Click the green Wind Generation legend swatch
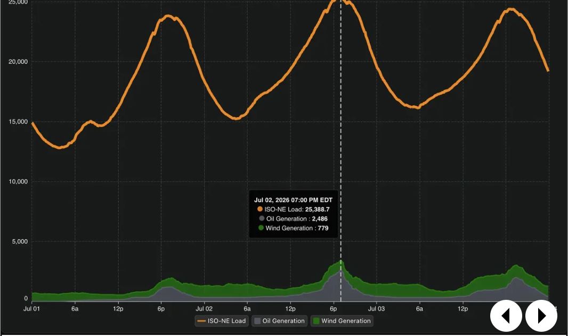The image size is (568, 336). pos(316,321)
